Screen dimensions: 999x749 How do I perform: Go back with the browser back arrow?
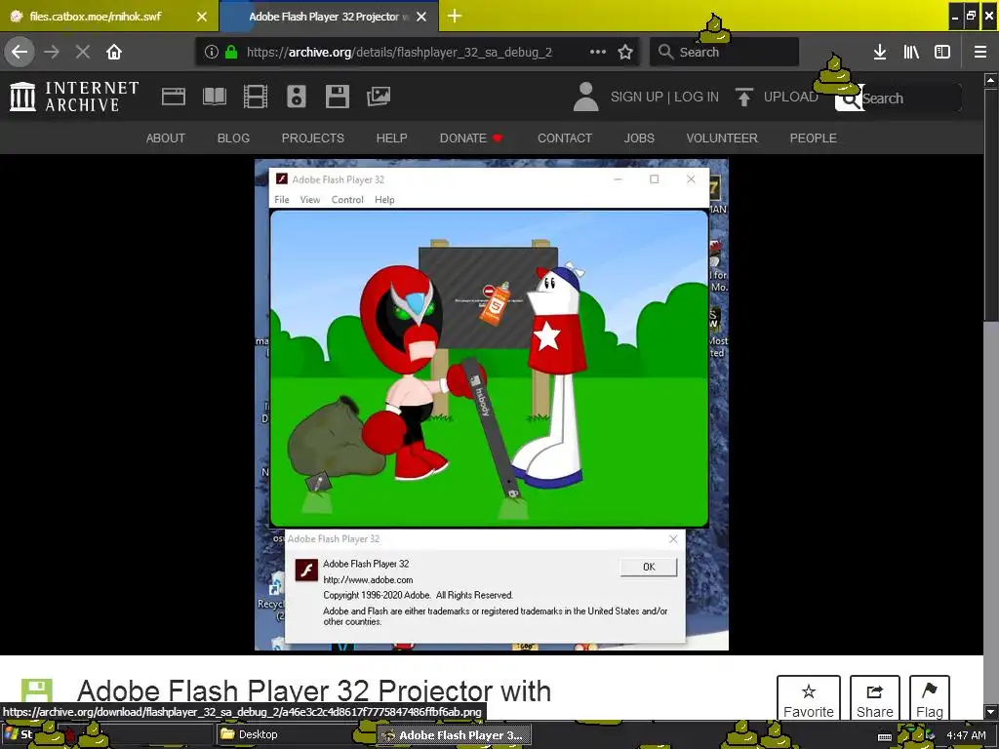coord(20,52)
